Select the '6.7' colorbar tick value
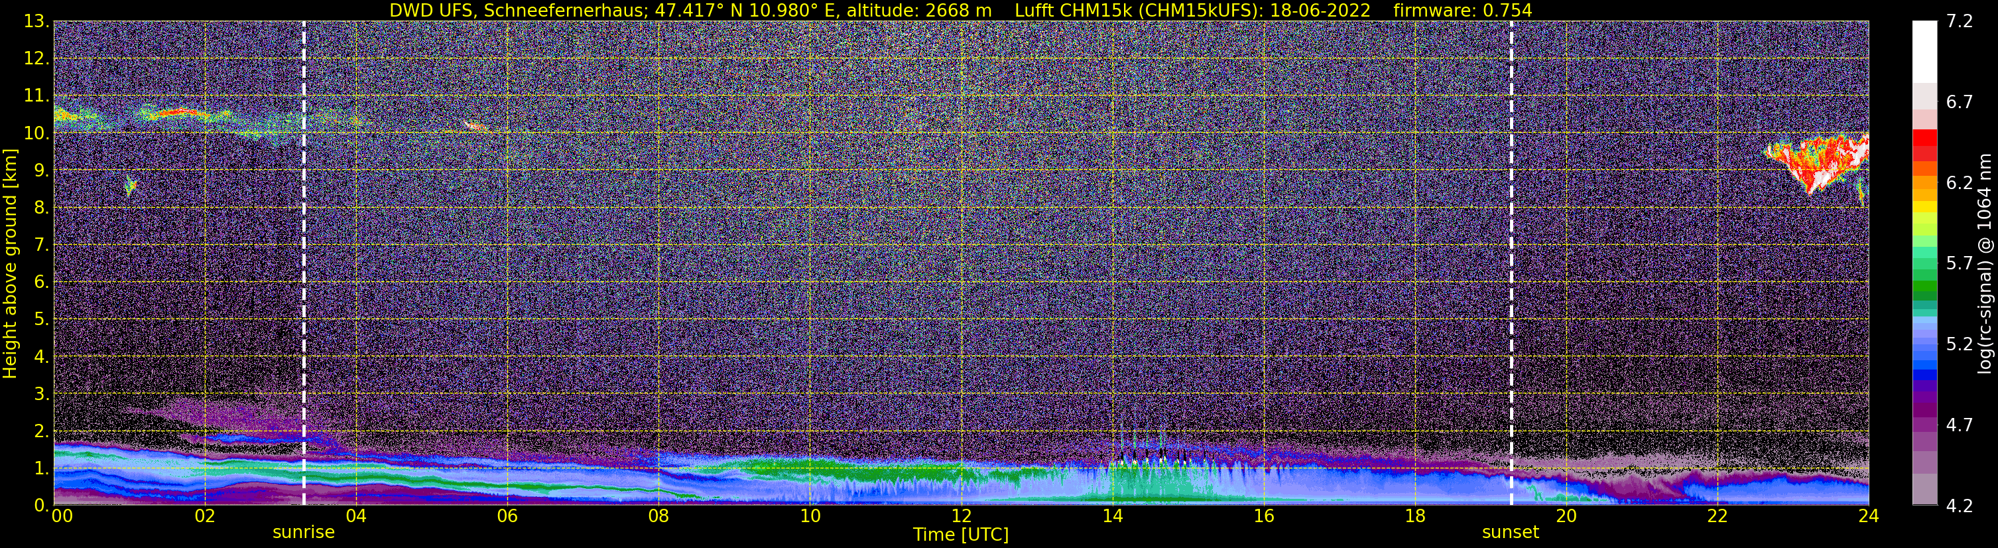The width and height of the screenshot is (1998, 548). 1960,102
